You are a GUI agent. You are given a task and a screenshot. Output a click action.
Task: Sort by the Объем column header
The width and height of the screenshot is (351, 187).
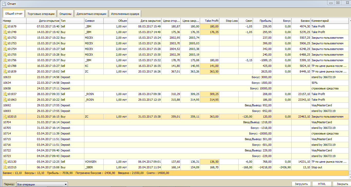click(x=116, y=21)
